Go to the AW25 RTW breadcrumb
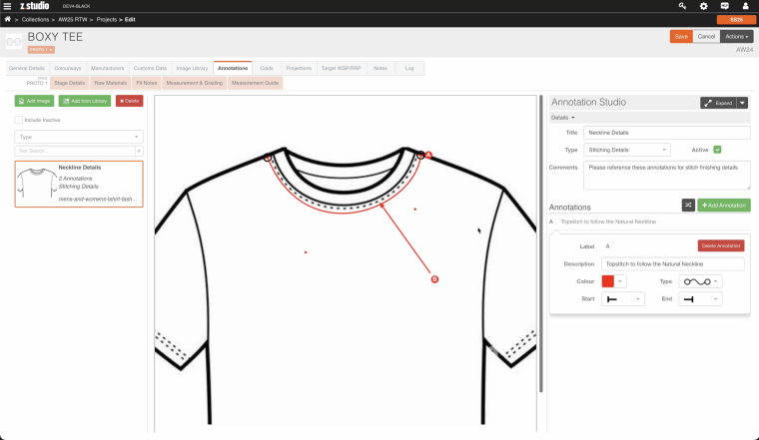This screenshot has width=759, height=440. (x=73, y=19)
